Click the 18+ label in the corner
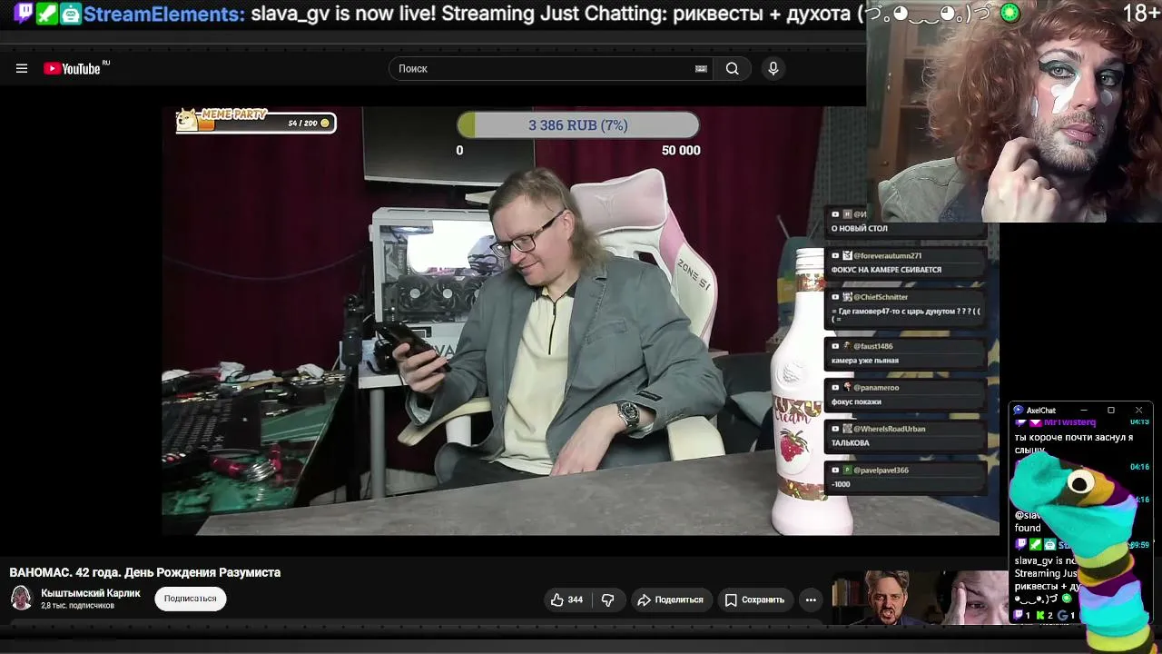 coord(1140,13)
